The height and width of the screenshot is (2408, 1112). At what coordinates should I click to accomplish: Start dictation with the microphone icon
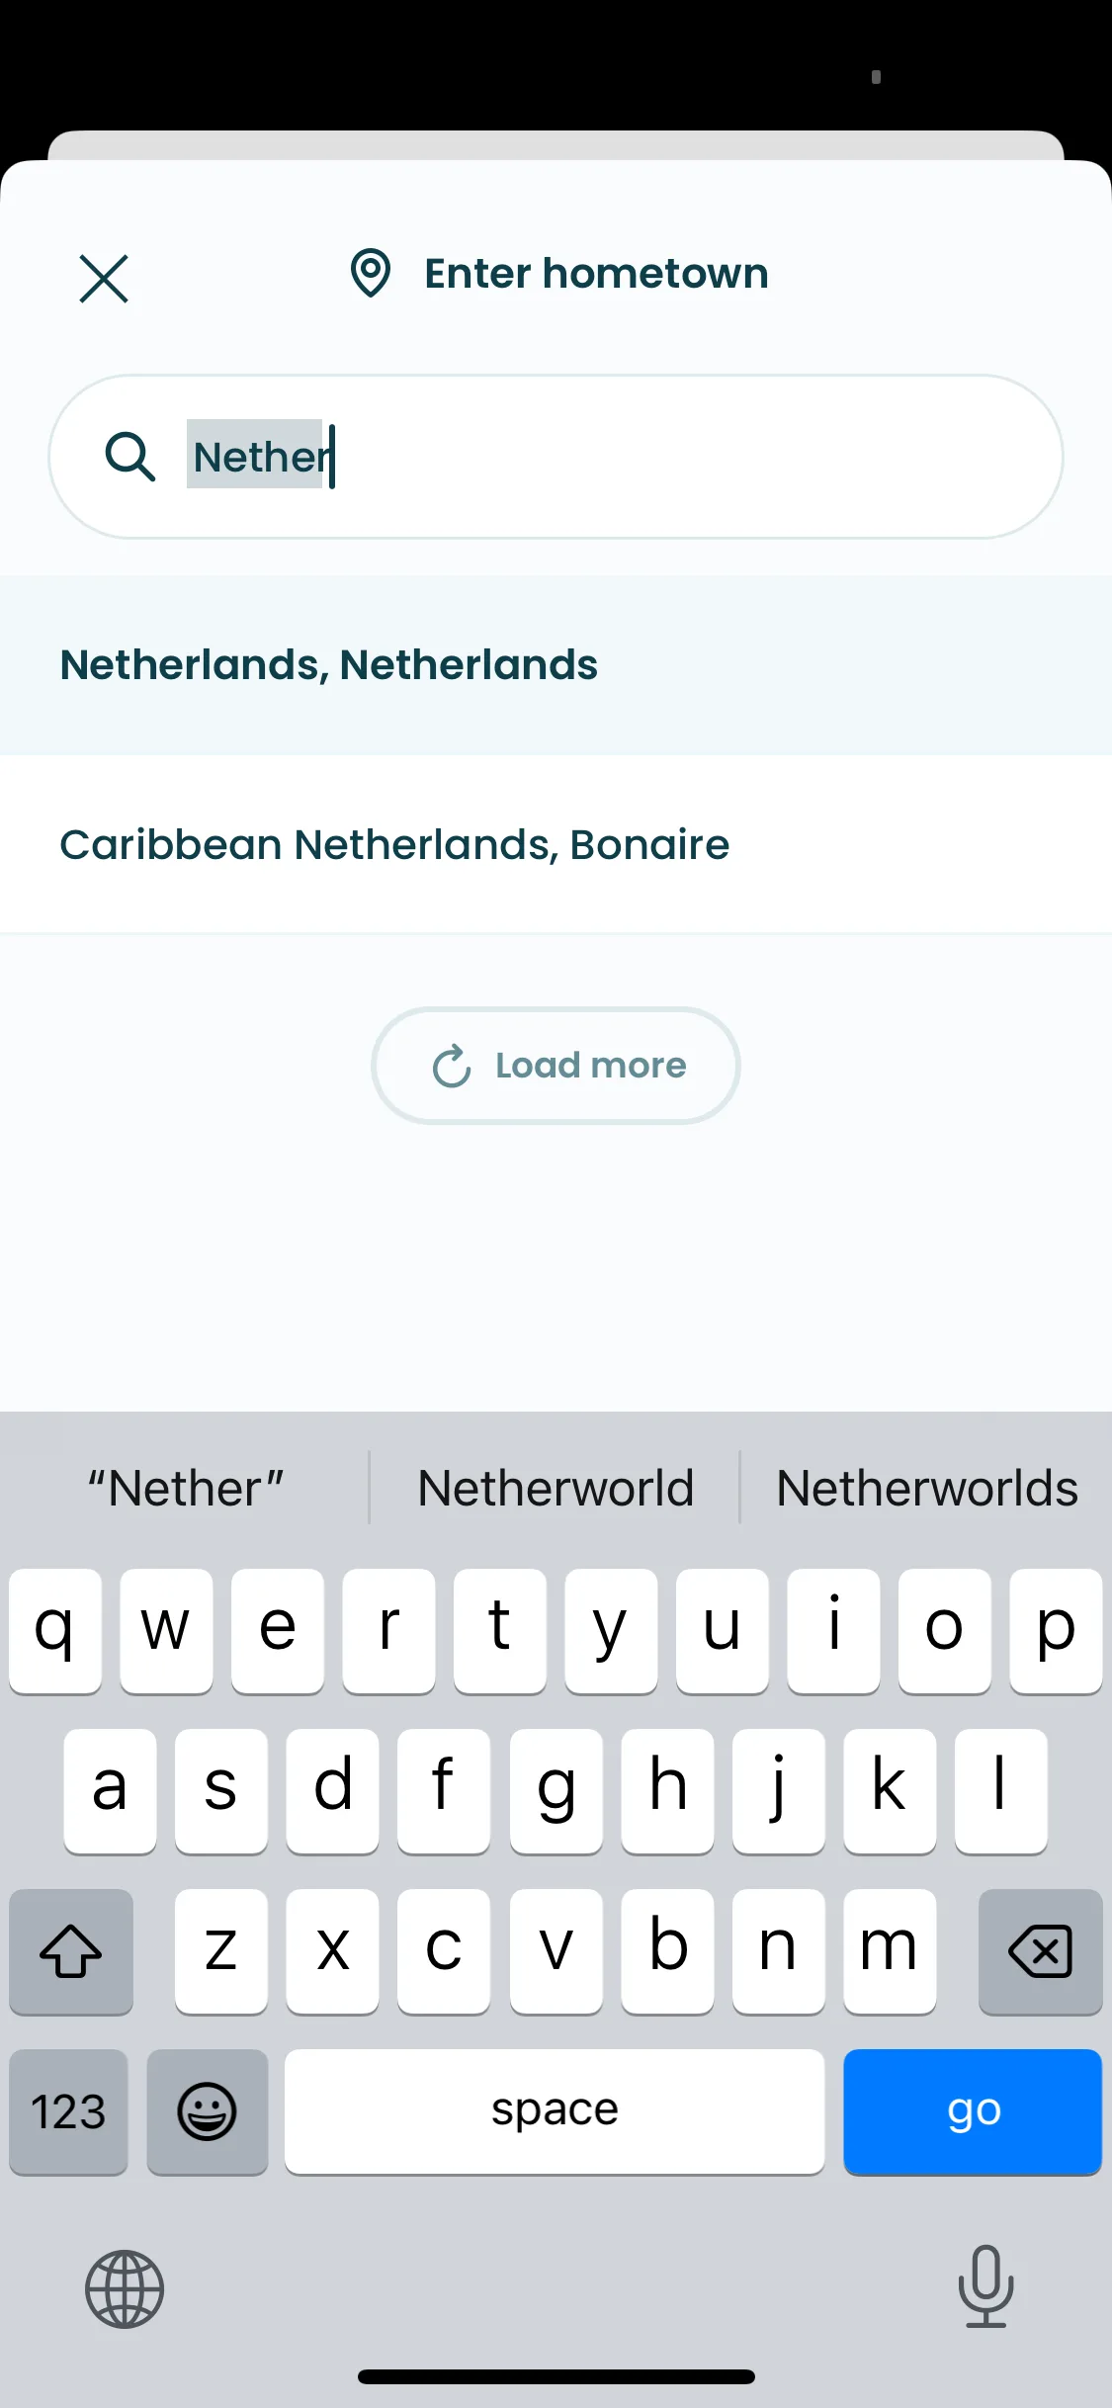(x=986, y=2286)
